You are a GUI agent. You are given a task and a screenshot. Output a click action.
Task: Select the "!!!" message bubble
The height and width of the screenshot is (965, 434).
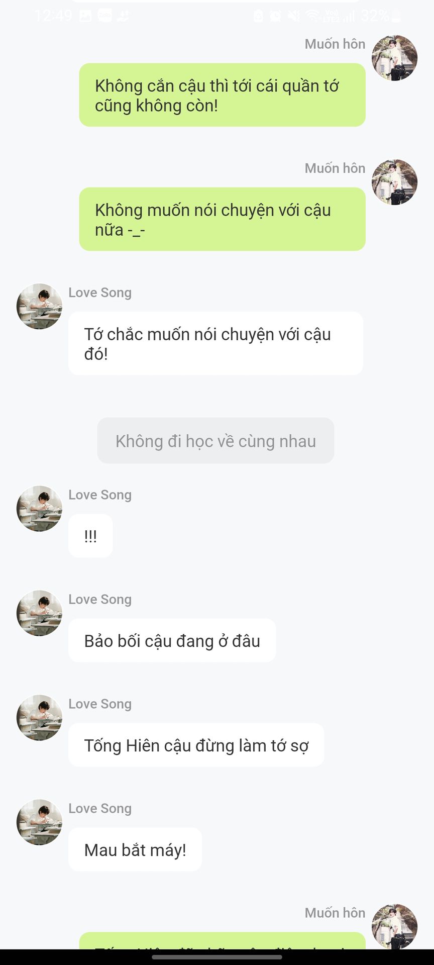coord(90,536)
